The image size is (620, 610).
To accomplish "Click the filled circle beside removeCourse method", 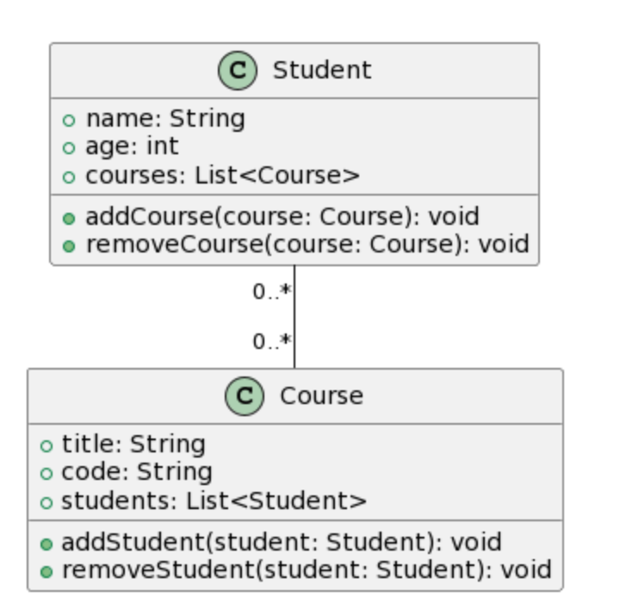I will click(x=70, y=246).
